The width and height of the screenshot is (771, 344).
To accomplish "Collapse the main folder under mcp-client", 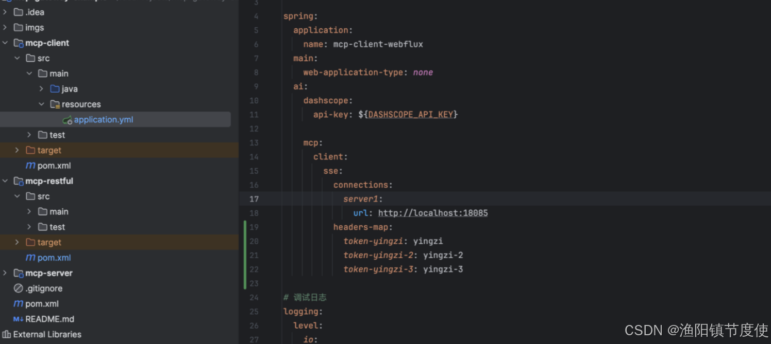I will (29, 74).
